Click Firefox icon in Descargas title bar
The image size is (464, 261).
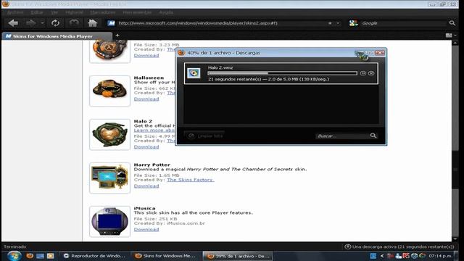coord(181,53)
